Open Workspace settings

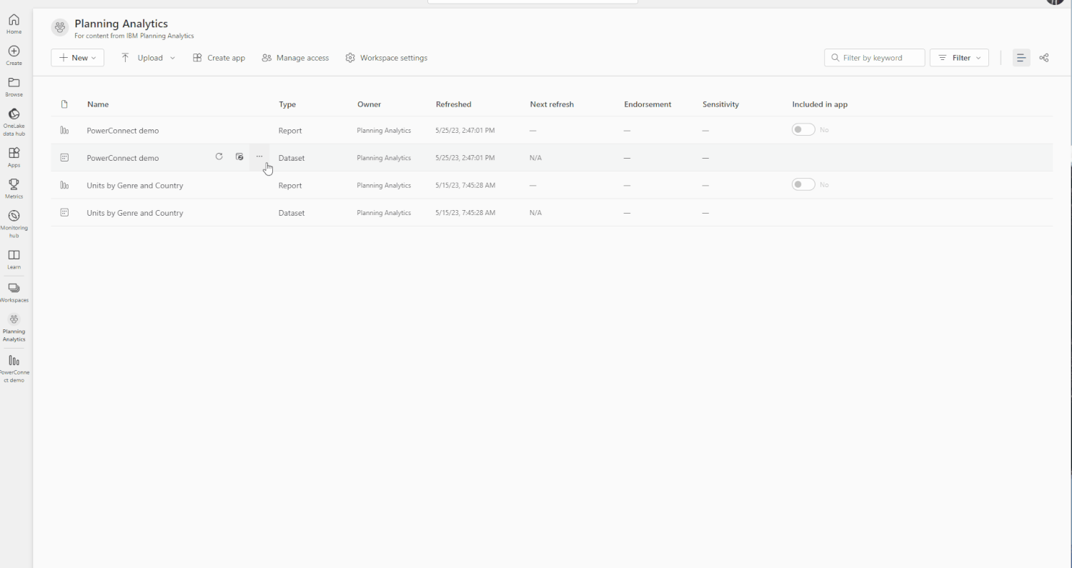click(x=386, y=58)
